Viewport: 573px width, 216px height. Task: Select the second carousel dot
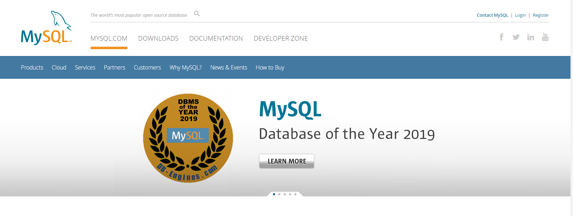[x=279, y=194]
